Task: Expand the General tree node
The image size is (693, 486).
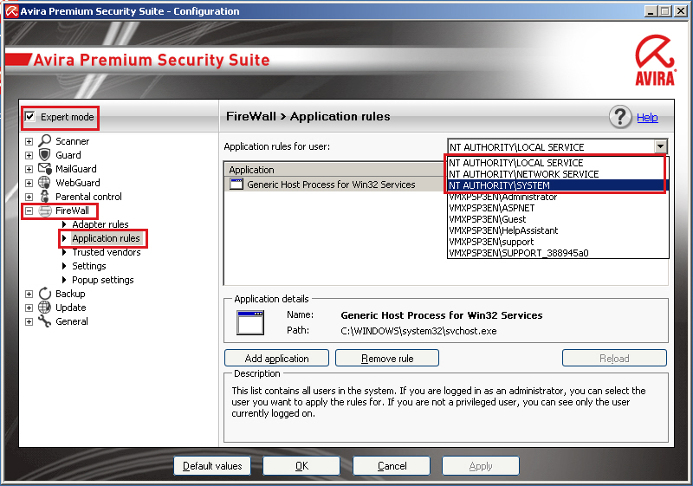Action: pyautogui.click(x=29, y=321)
